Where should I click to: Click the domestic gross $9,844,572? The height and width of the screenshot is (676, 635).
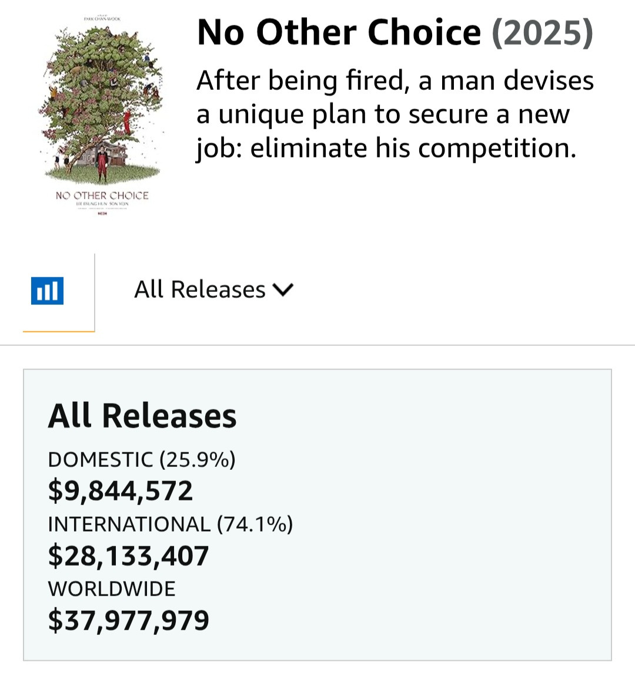(121, 491)
